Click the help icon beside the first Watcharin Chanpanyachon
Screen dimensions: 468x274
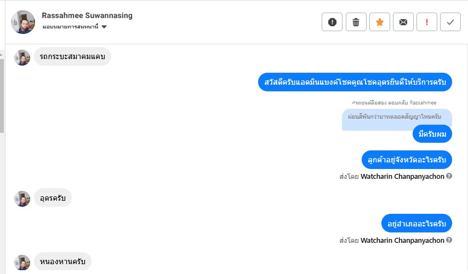coord(449,176)
